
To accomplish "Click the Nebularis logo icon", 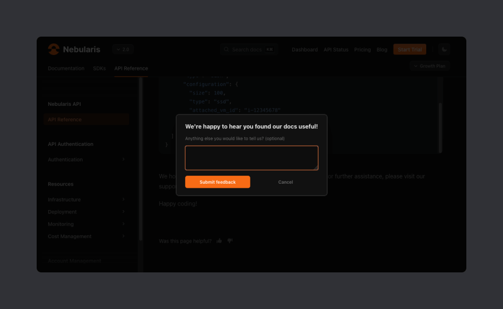I will 53,49.
